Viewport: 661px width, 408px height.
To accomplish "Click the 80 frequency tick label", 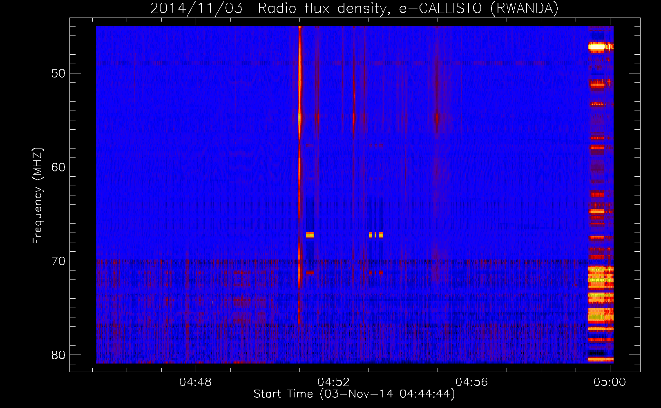I will 58,355.
